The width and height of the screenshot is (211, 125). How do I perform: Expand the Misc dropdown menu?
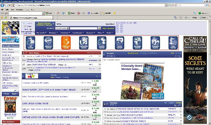point(101,33)
